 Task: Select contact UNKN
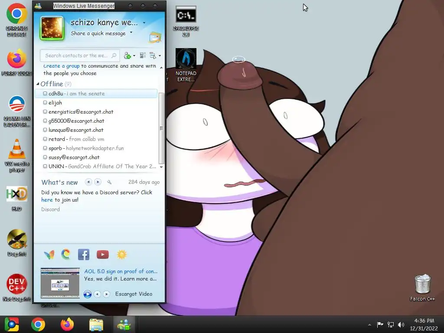tap(96, 166)
